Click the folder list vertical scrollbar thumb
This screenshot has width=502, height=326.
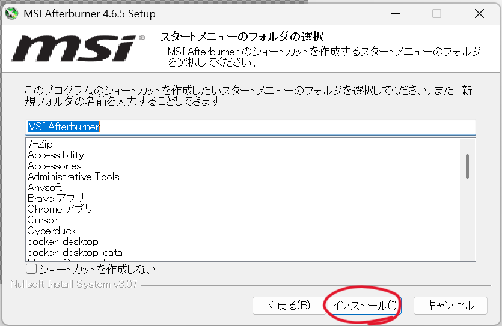tap(467, 166)
